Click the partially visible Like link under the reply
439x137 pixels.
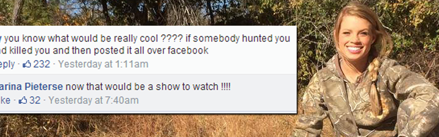pyautogui.click(x=5, y=100)
